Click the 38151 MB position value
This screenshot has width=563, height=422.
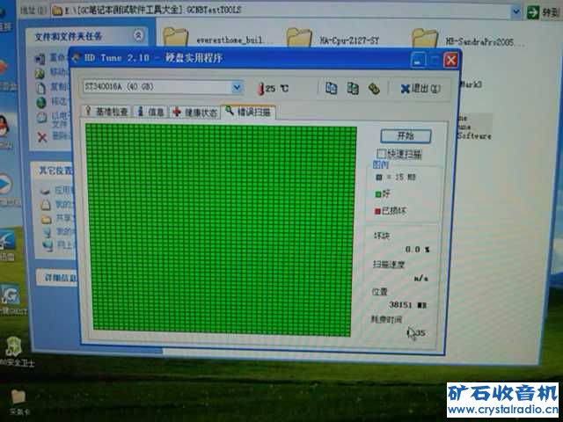[407, 305]
